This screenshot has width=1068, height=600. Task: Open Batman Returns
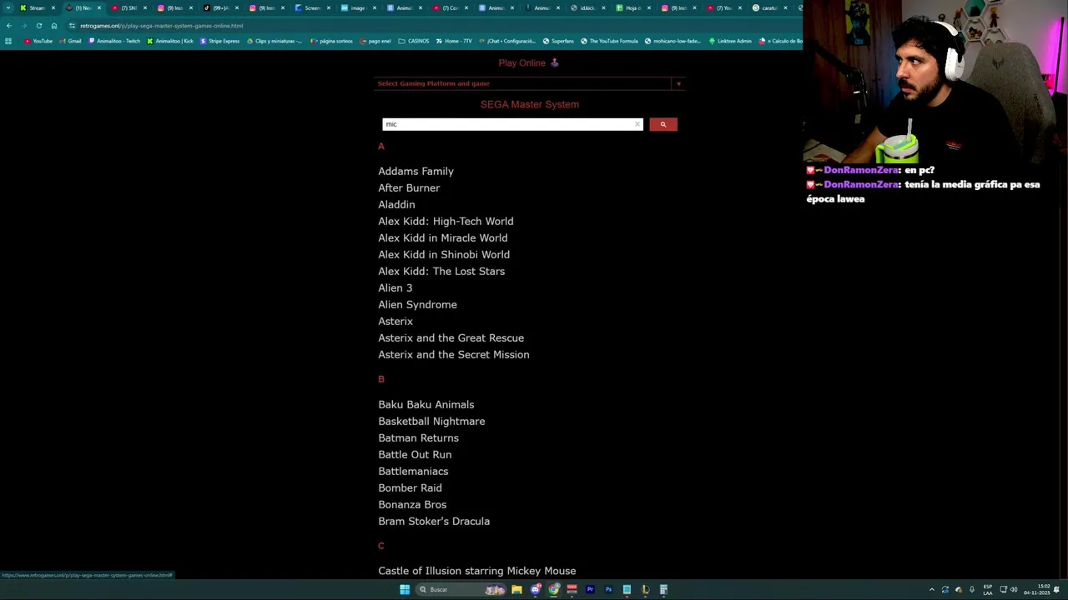[x=418, y=437]
